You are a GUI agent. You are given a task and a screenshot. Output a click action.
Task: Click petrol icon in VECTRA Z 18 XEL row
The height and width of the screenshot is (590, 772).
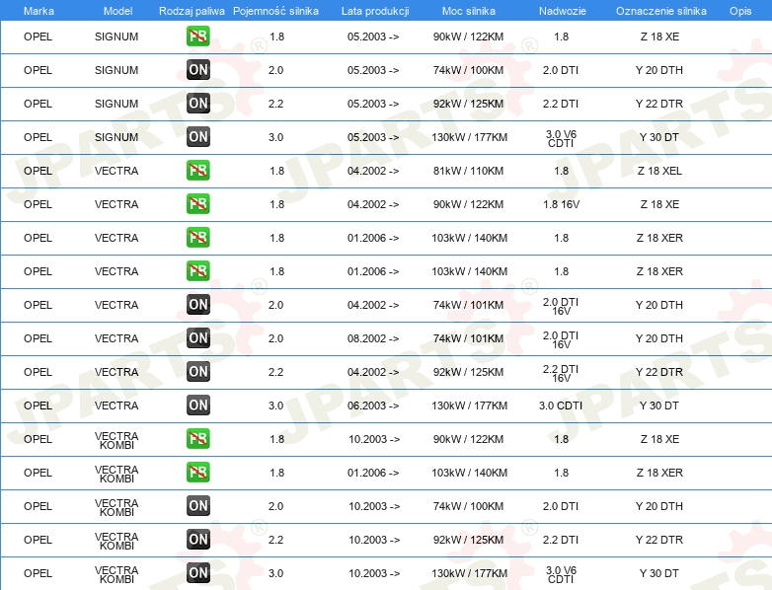197,171
